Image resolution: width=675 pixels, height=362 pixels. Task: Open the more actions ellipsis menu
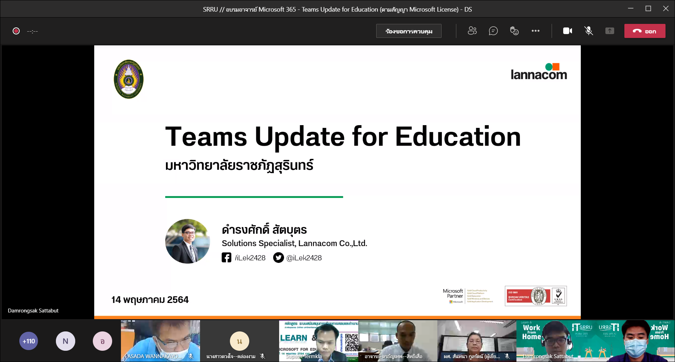[x=535, y=31]
